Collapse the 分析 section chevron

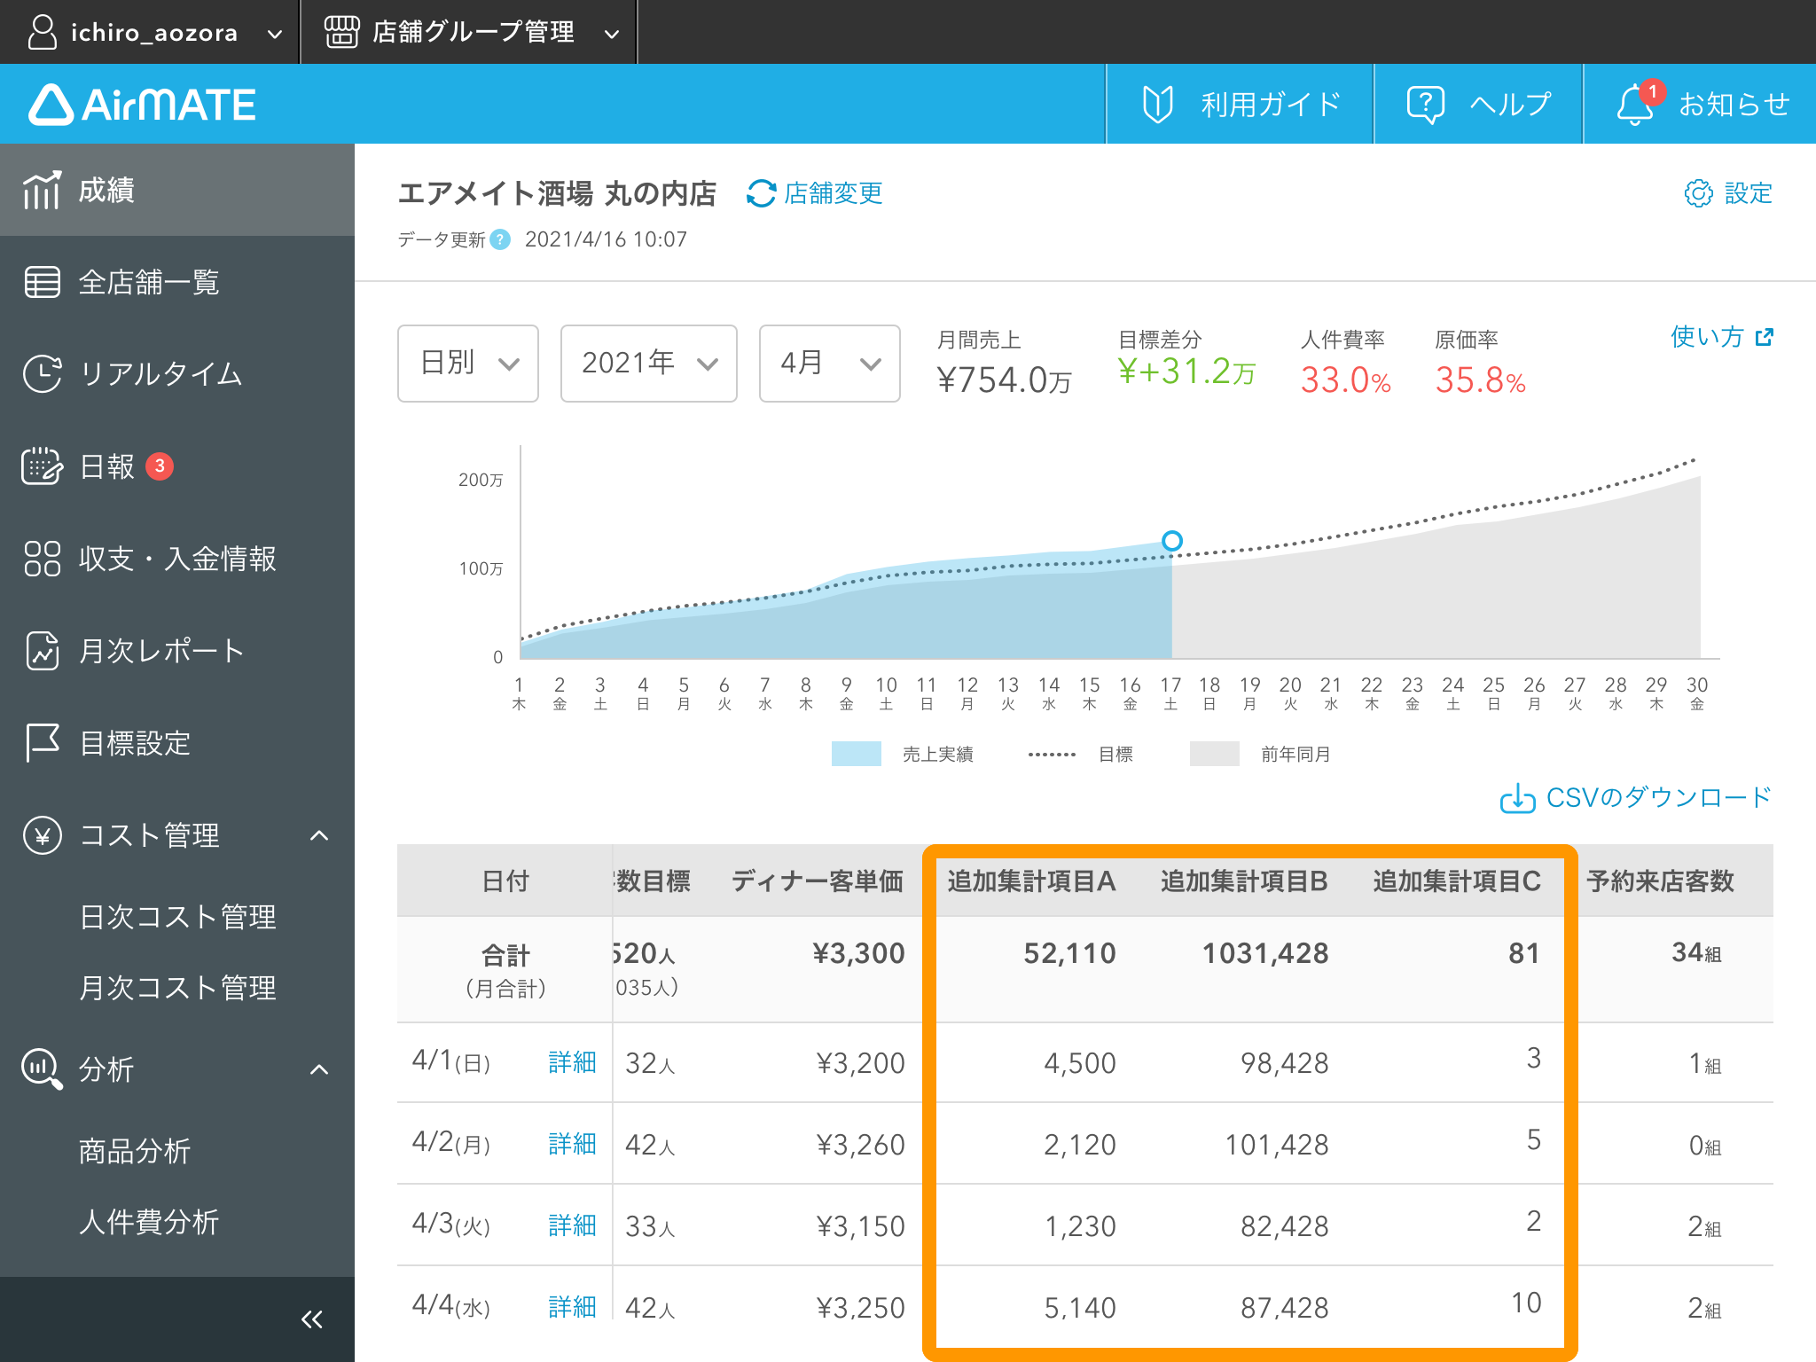pyautogui.click(x=319, y=1068)
